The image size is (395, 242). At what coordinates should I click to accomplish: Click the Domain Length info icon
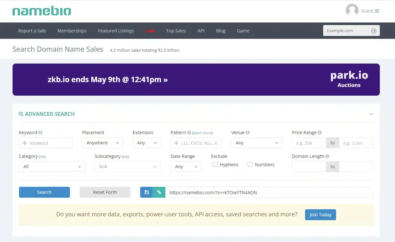click(327, 156)
